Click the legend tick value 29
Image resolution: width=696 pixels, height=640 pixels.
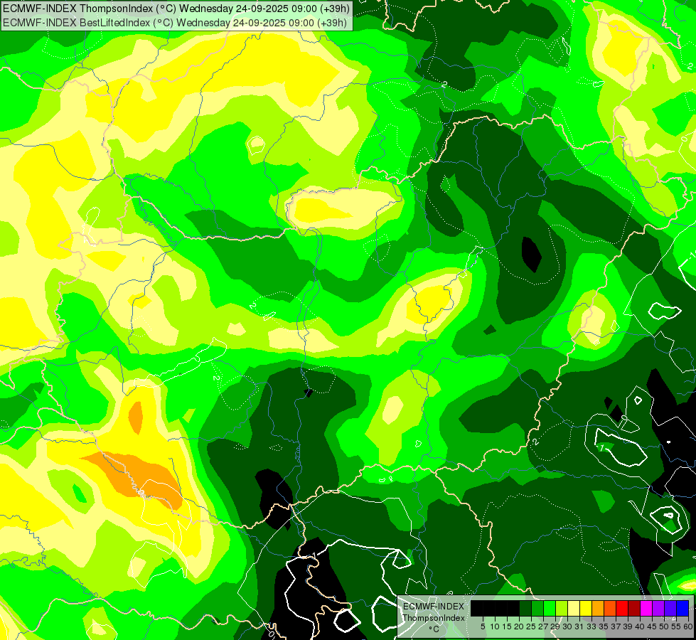coord(556,626)
